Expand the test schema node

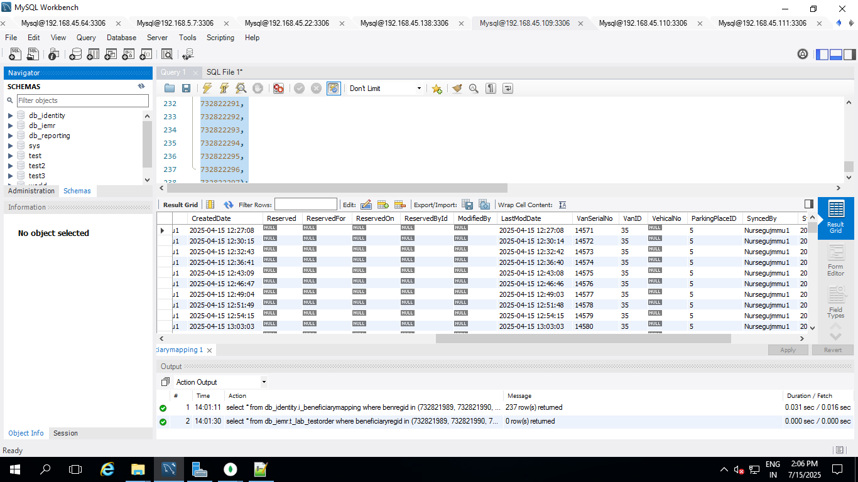(x=10, y=156)
